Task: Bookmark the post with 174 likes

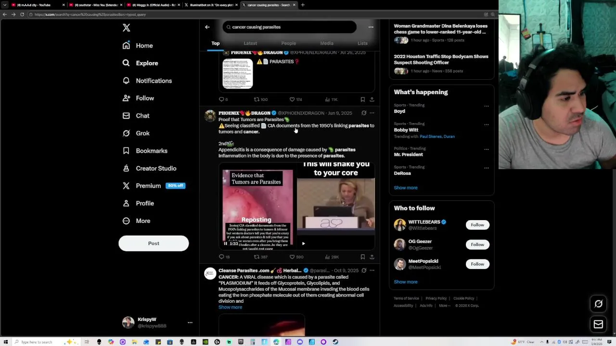Action: (x=363, y=99)
